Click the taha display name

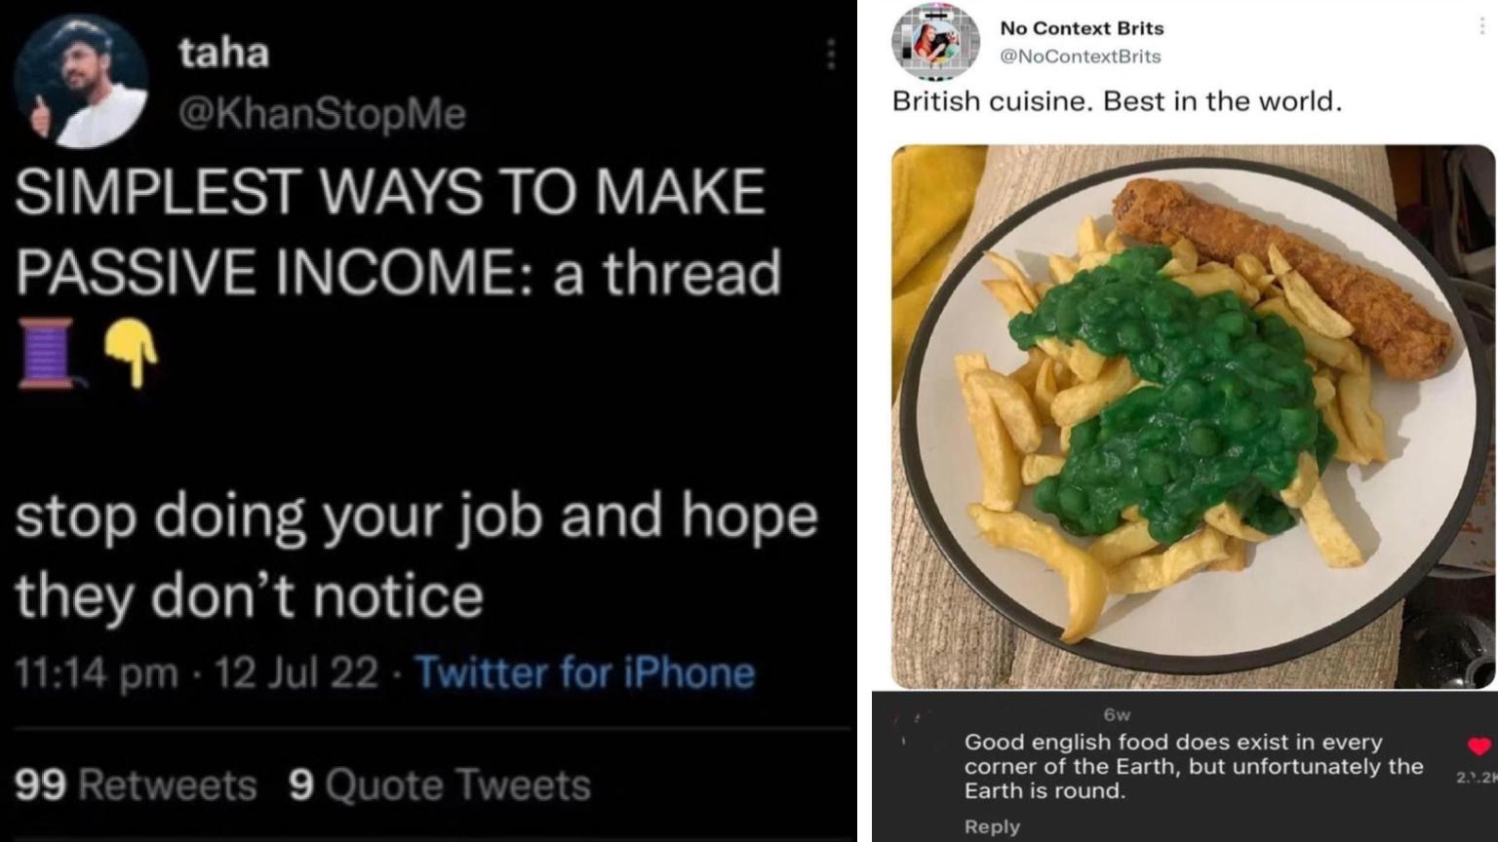[x=223, y=53]
